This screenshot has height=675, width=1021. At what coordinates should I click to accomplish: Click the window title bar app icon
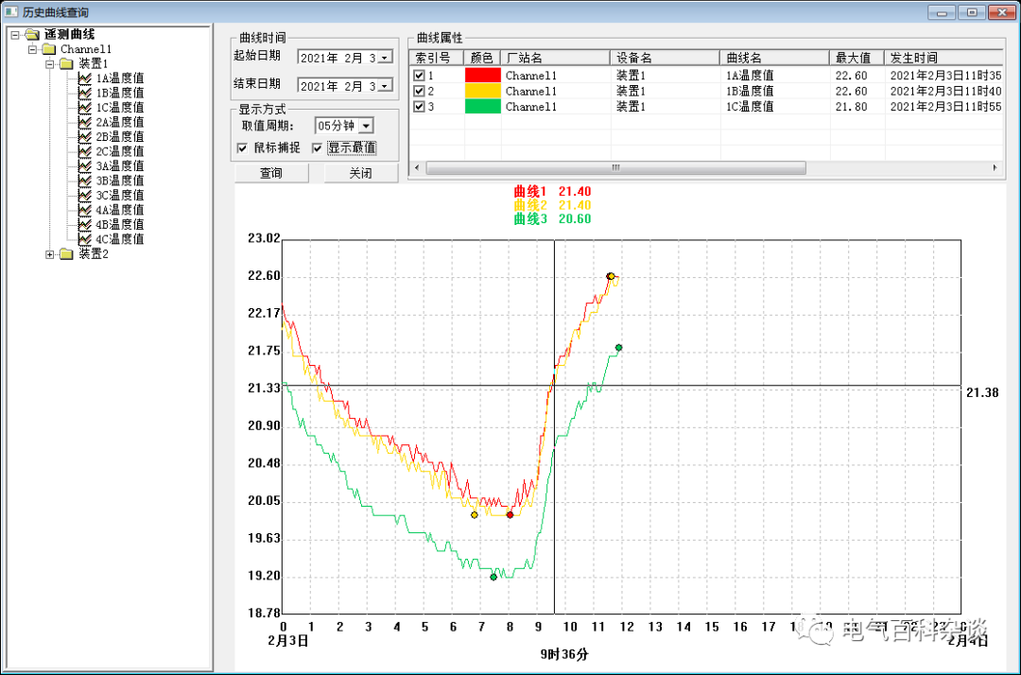10,11
